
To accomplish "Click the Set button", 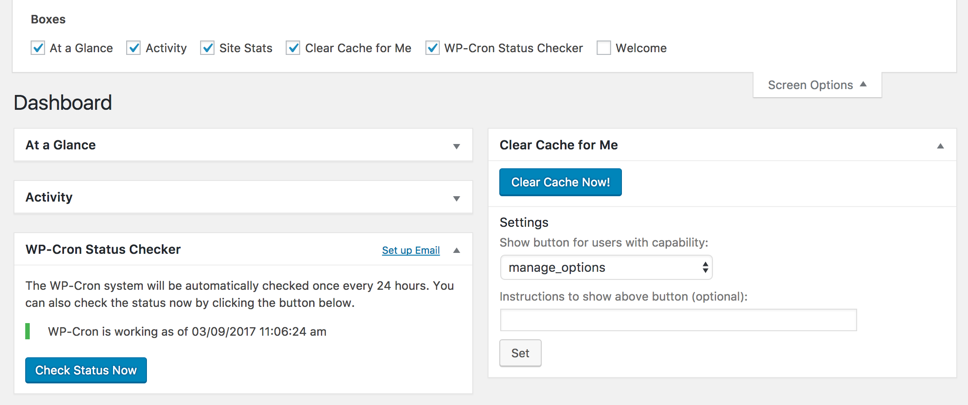I will click(520, 353).
